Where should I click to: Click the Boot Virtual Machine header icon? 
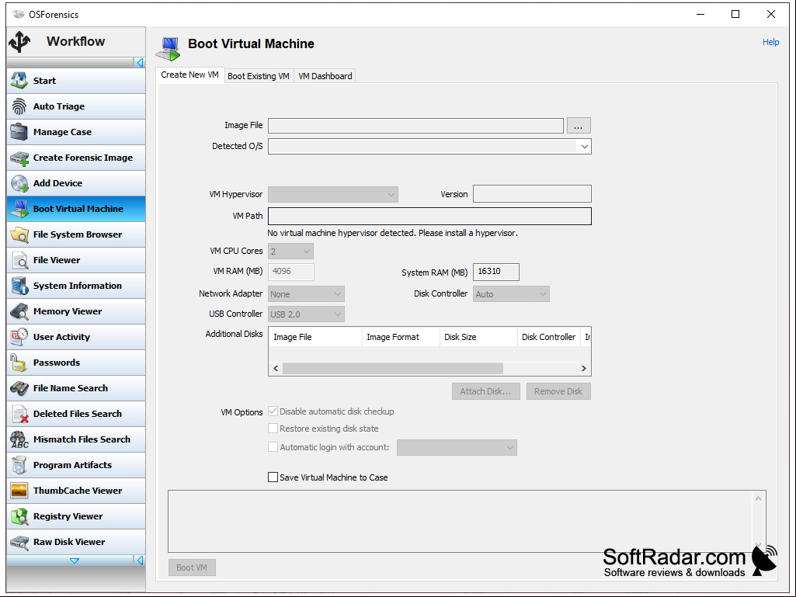[168, 49]
